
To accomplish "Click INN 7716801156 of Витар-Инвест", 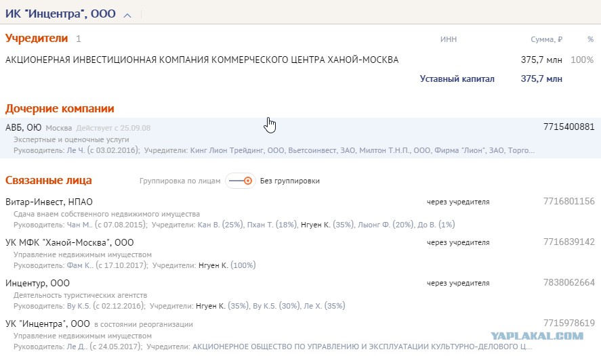I will (568, 202).
